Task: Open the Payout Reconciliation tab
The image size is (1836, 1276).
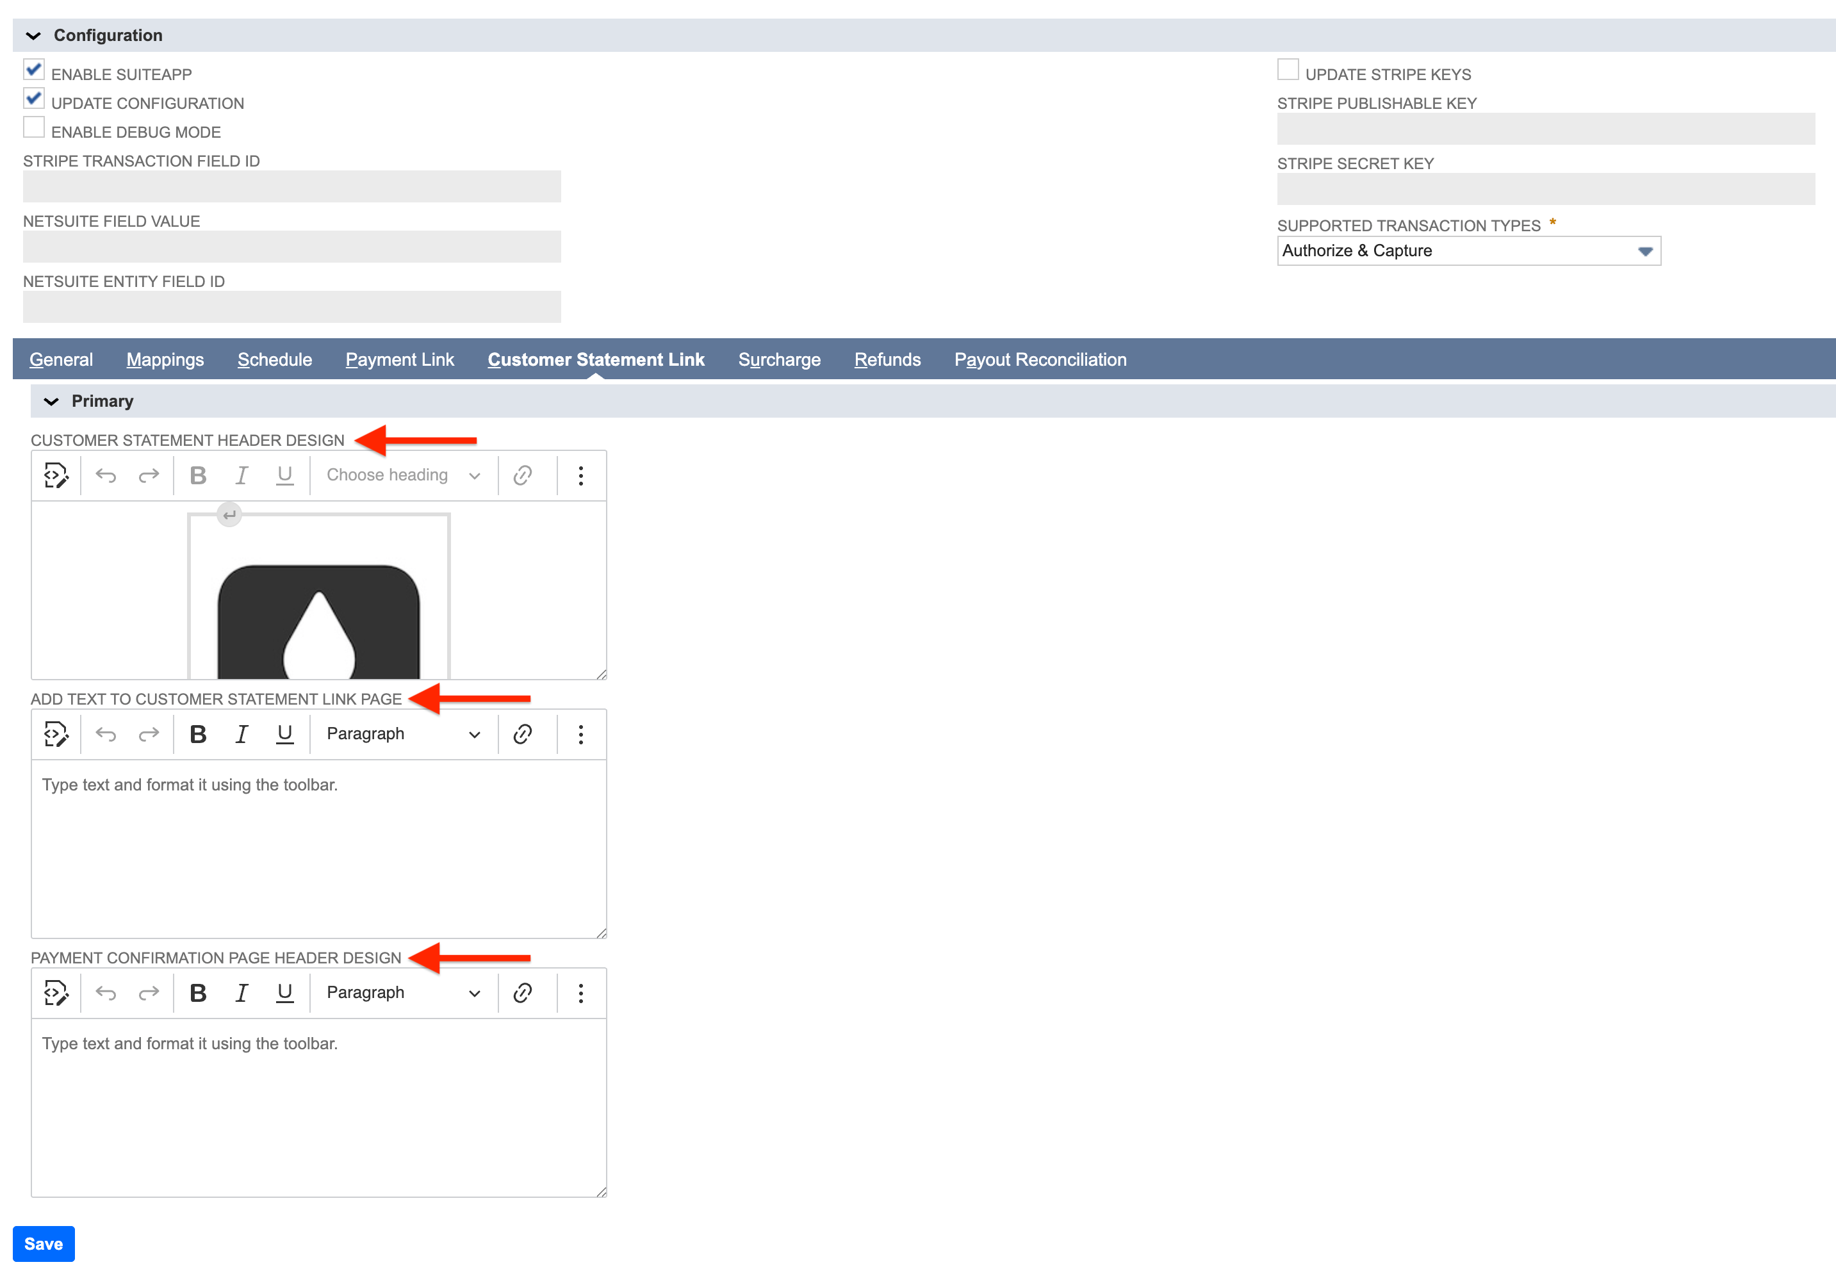Action: point(1040,359)
